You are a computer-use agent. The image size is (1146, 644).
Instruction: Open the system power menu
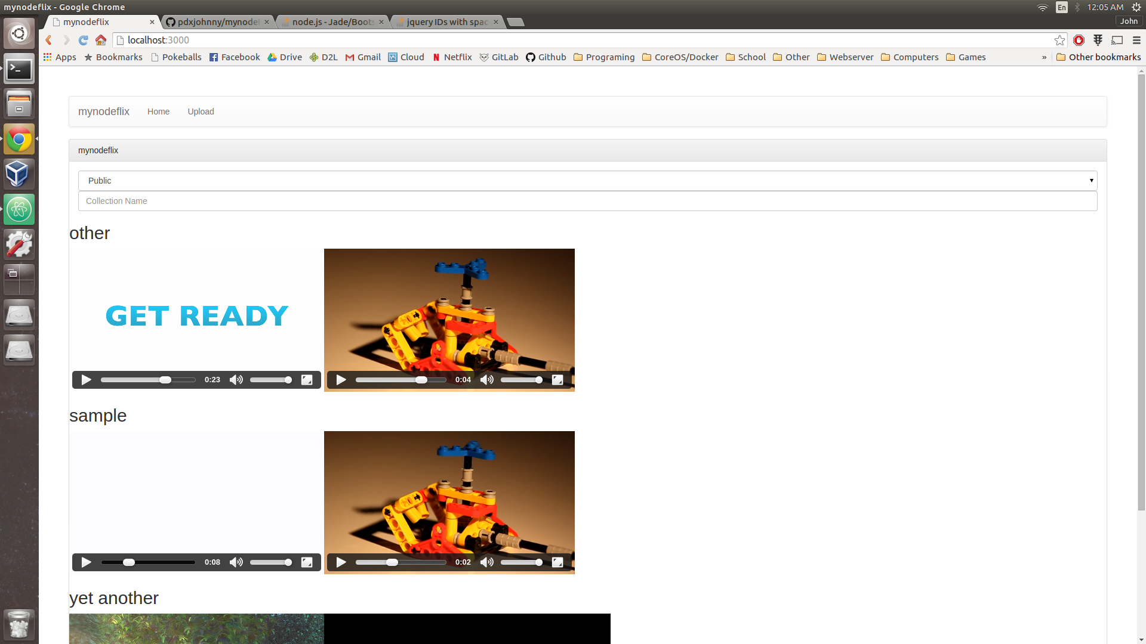click(1136, 7)
